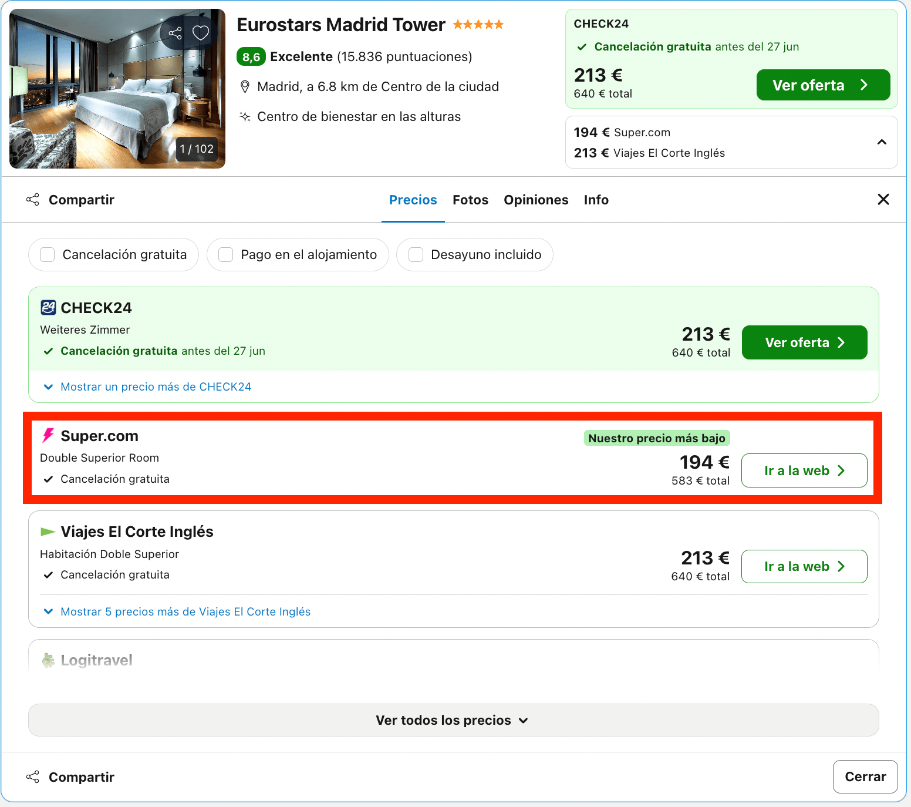The height and width of the screenshot is (807, 911).
Task: Click the Weiteres Zimmer room text
Action: pos(85,329)
